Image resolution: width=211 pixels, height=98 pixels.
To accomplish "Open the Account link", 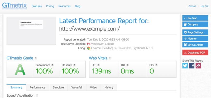I will (x=192, y=6).
